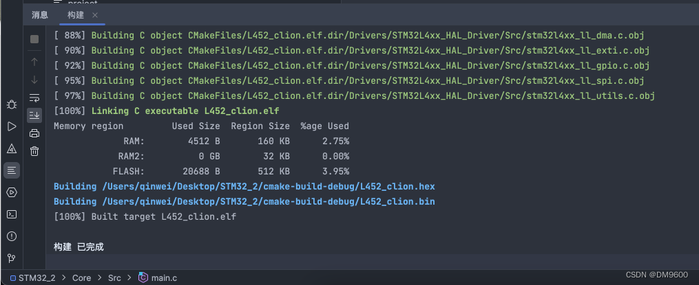Select the 构建 tab
The width and height of the screenshot is (699, 285).
click(x=76, y=14)
